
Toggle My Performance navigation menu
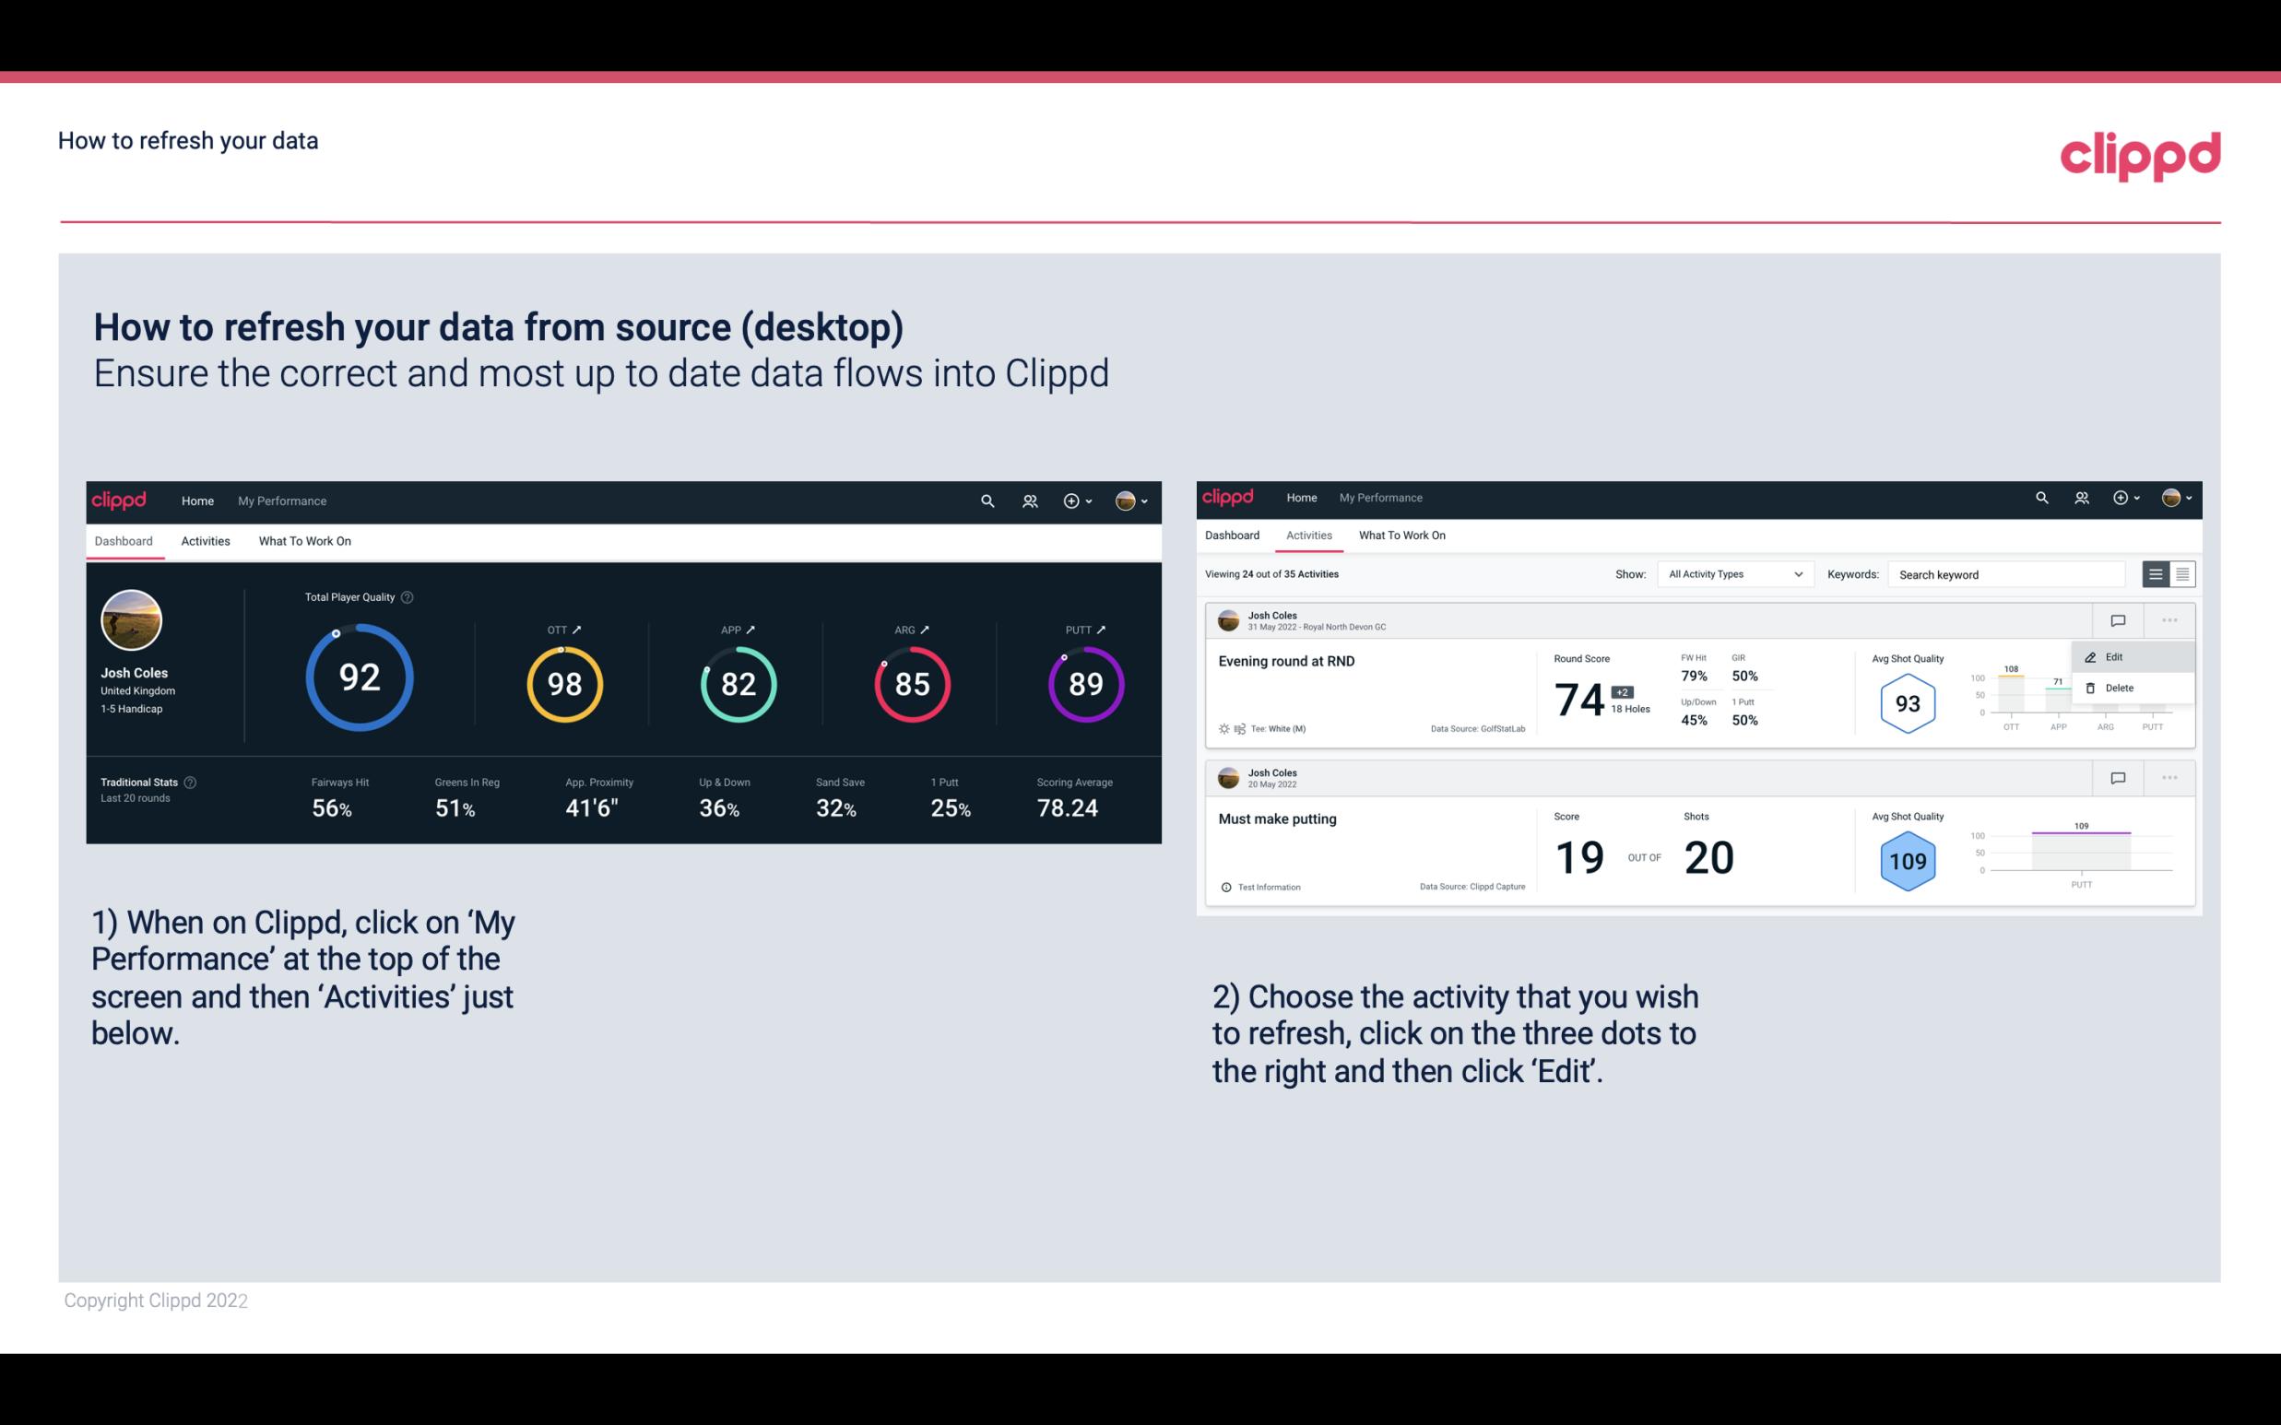(x=281, y=499)
